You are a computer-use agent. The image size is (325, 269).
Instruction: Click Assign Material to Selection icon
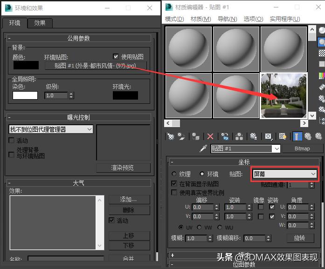point(195,136)
